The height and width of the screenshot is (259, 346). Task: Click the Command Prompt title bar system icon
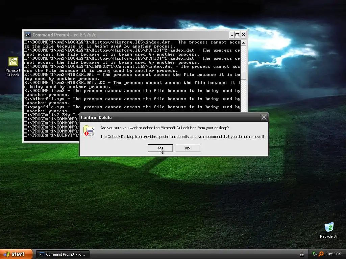click(28, 35)
